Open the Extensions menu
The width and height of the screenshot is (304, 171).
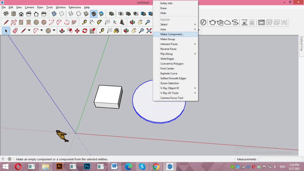point(75,7)
